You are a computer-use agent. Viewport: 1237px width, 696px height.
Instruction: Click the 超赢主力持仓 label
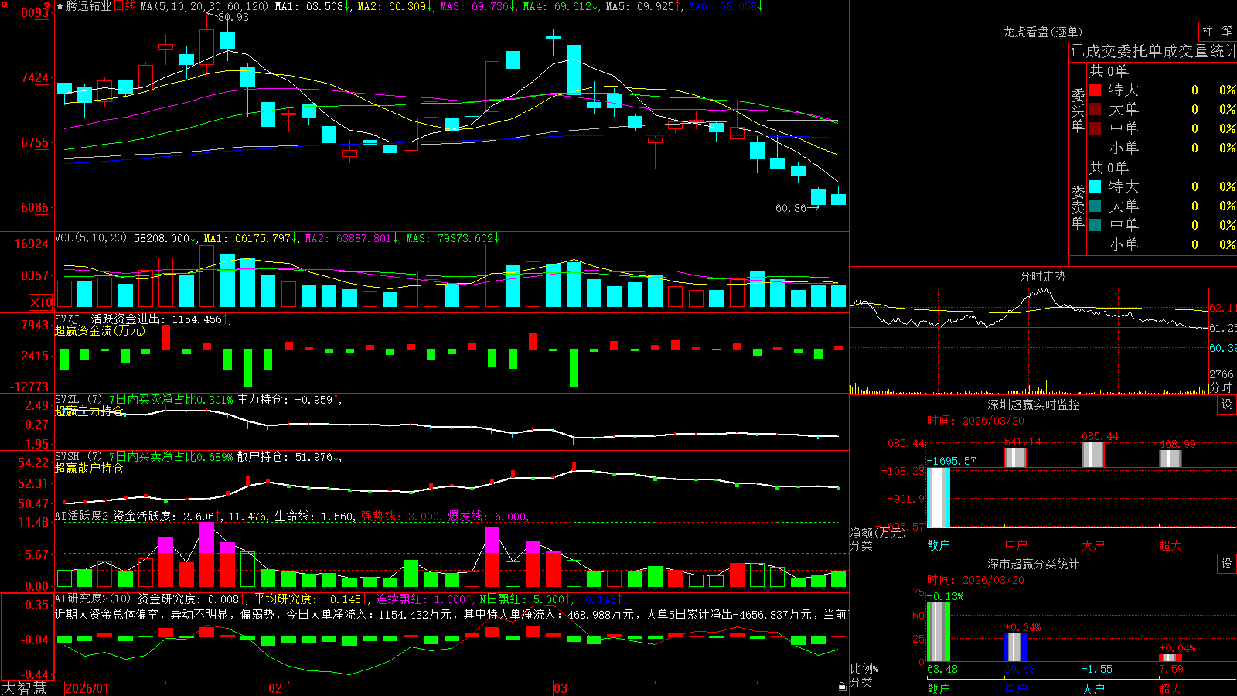[x=89, y=411]
